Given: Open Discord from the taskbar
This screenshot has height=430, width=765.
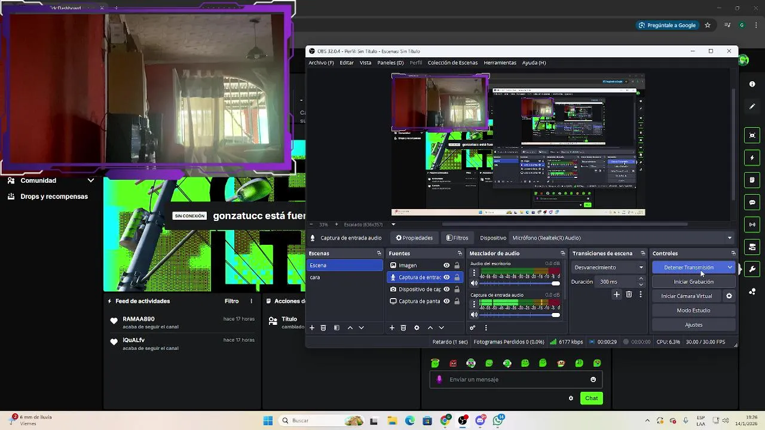Looking at the screenshot, I should tap(480, 420).
